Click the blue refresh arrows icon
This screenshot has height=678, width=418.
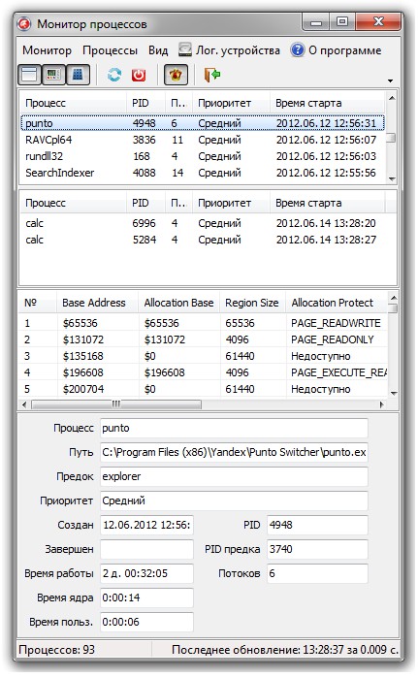[x=114, y=75]
